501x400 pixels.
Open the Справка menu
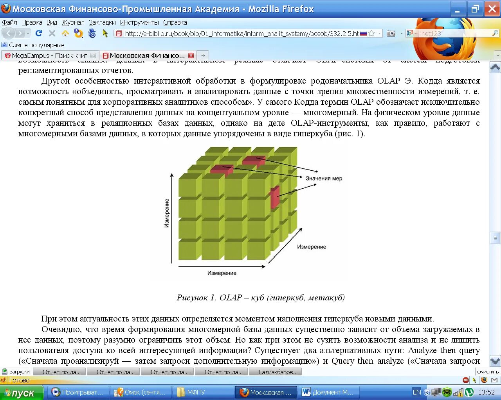point(175,22)
